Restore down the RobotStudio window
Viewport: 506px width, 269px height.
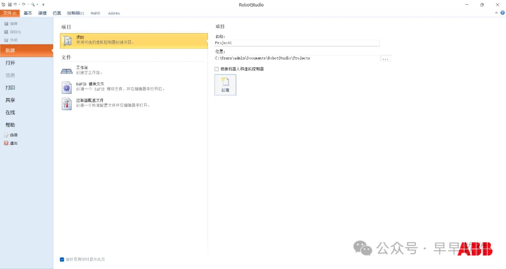(x=482, y=5)
